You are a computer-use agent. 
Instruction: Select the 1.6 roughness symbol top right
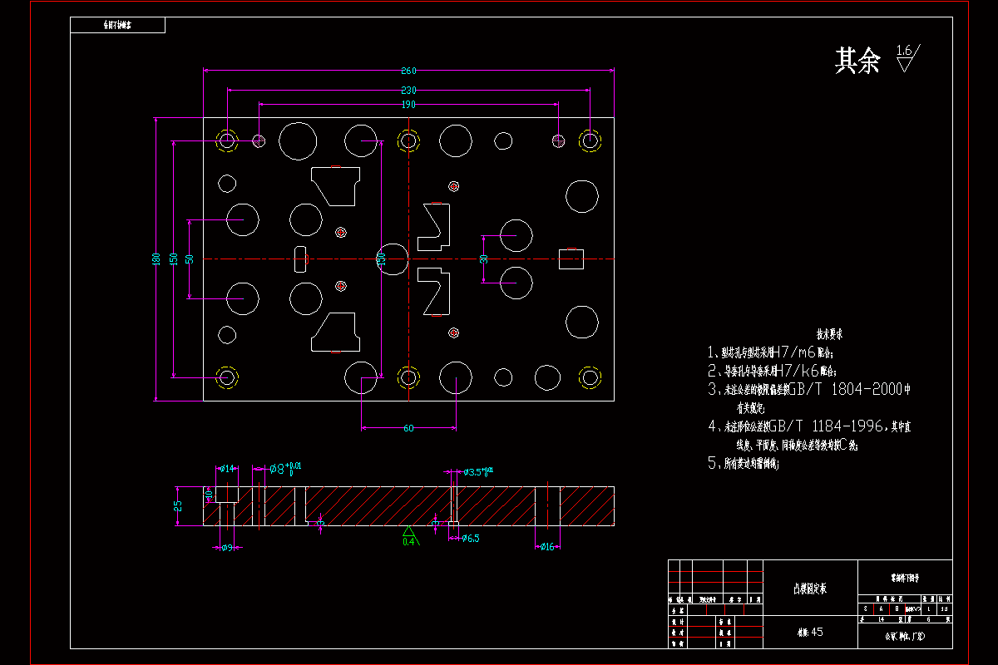tap(907, 59)
